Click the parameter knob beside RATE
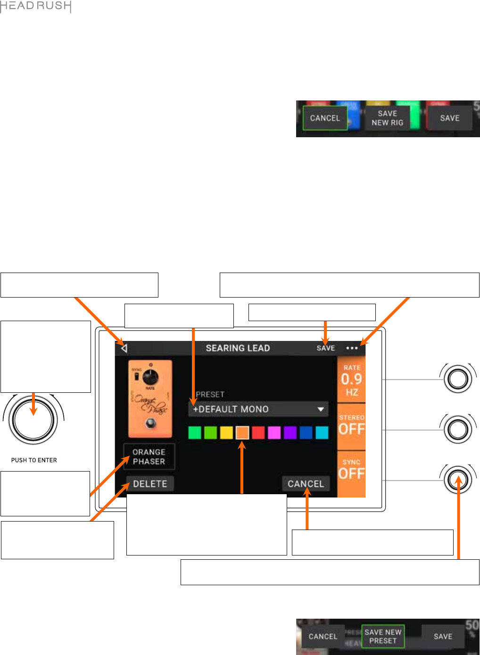 (458, 379)
